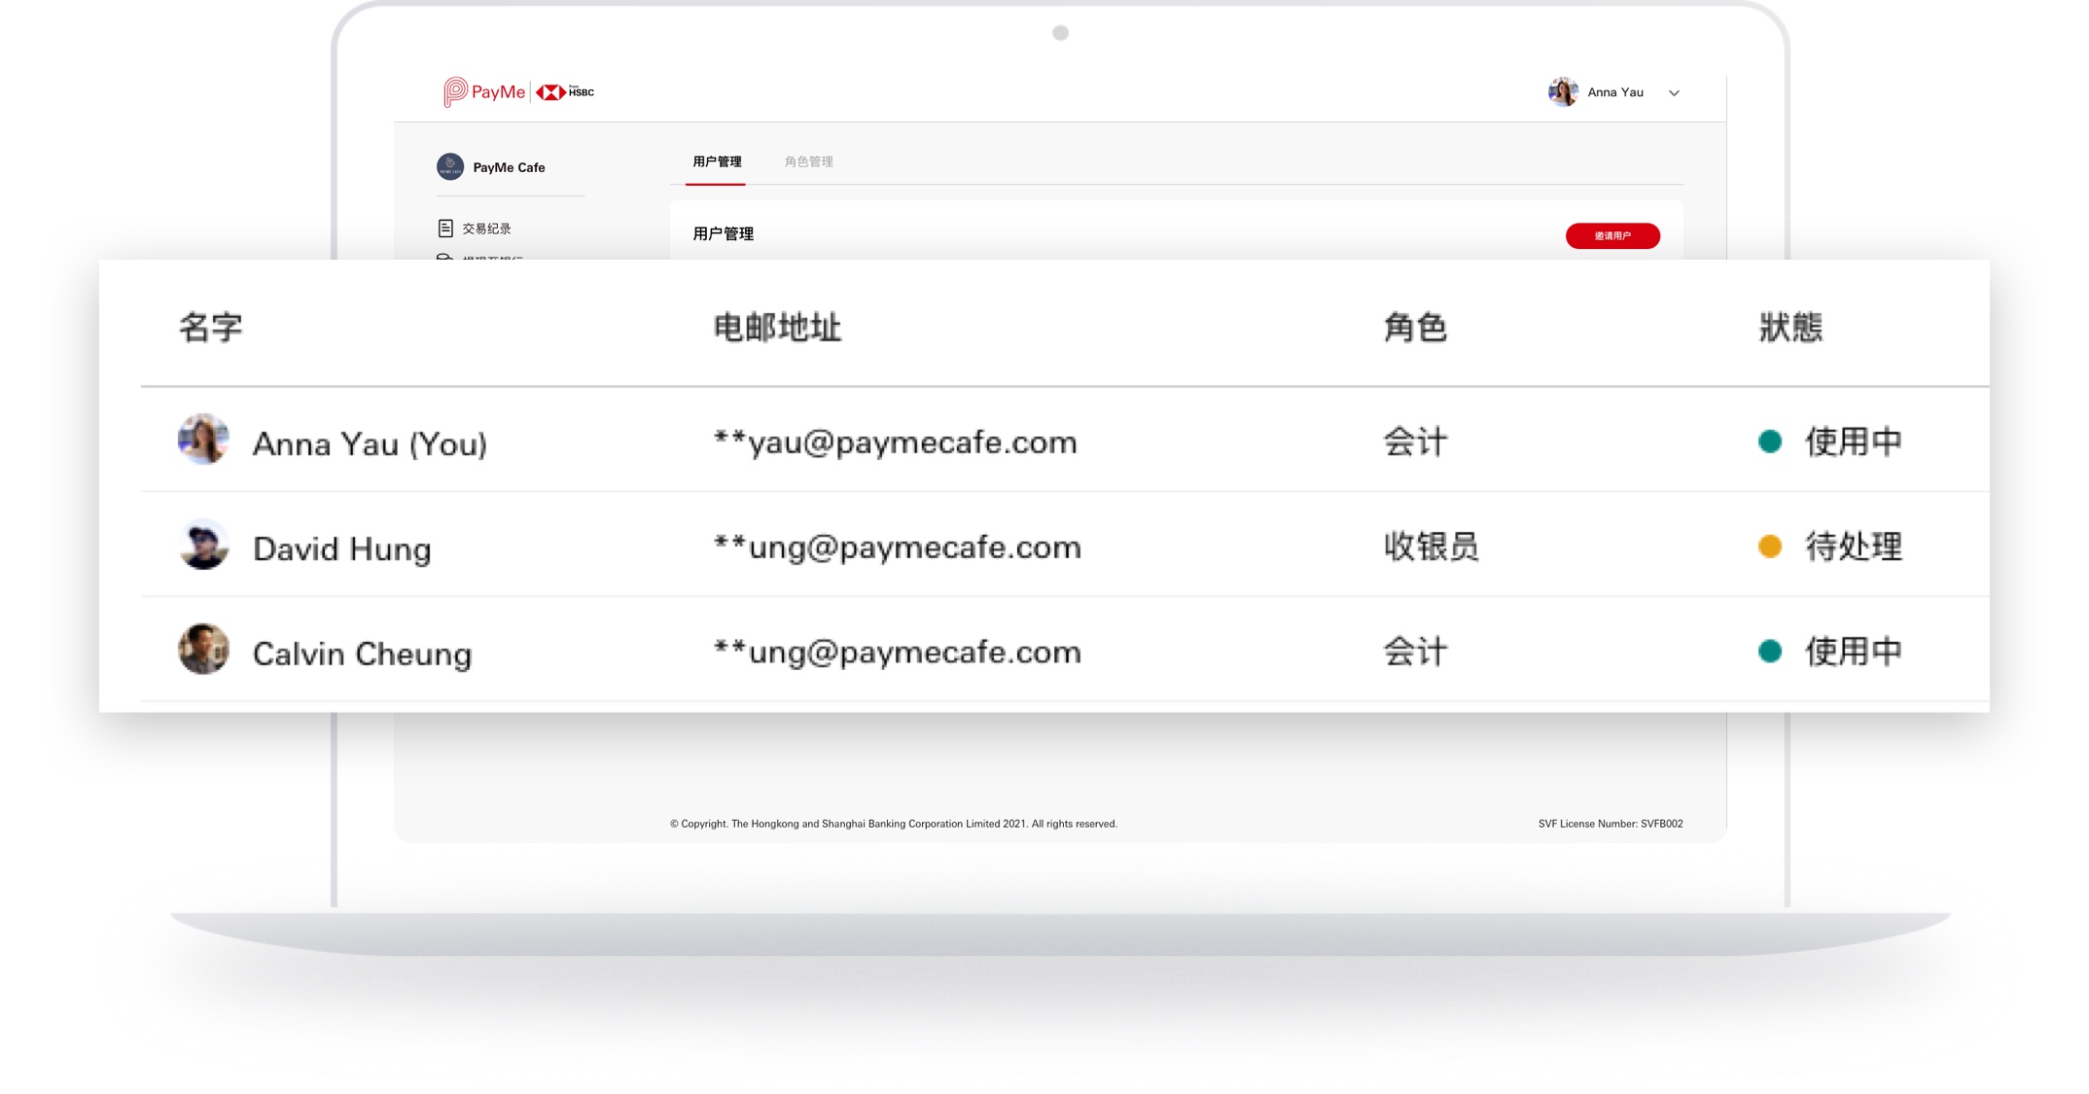Click the 状态 column header

pyautogui.click(x=1790, y=328)
